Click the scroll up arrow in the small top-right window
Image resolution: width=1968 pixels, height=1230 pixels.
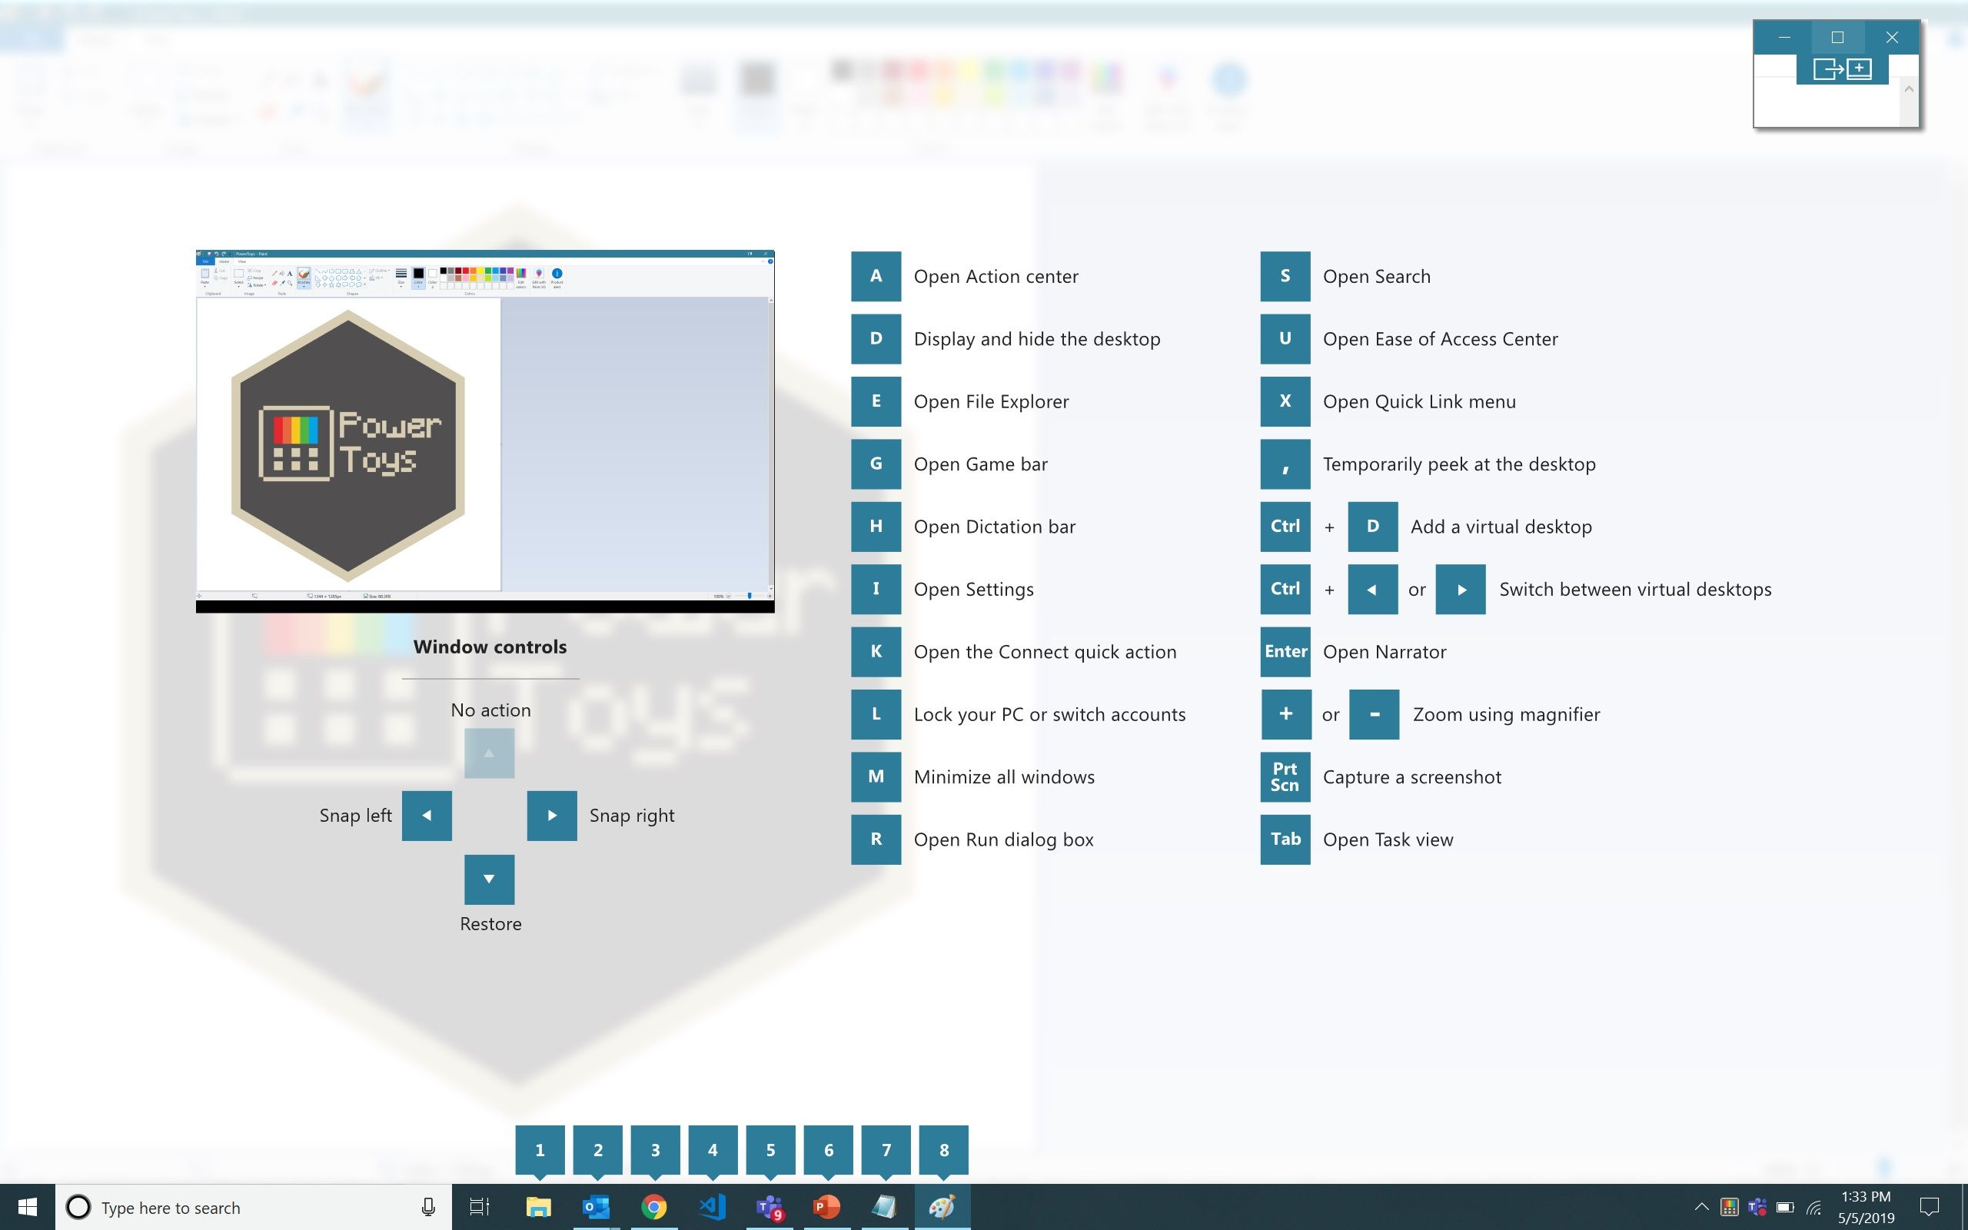click(1909, 88)
